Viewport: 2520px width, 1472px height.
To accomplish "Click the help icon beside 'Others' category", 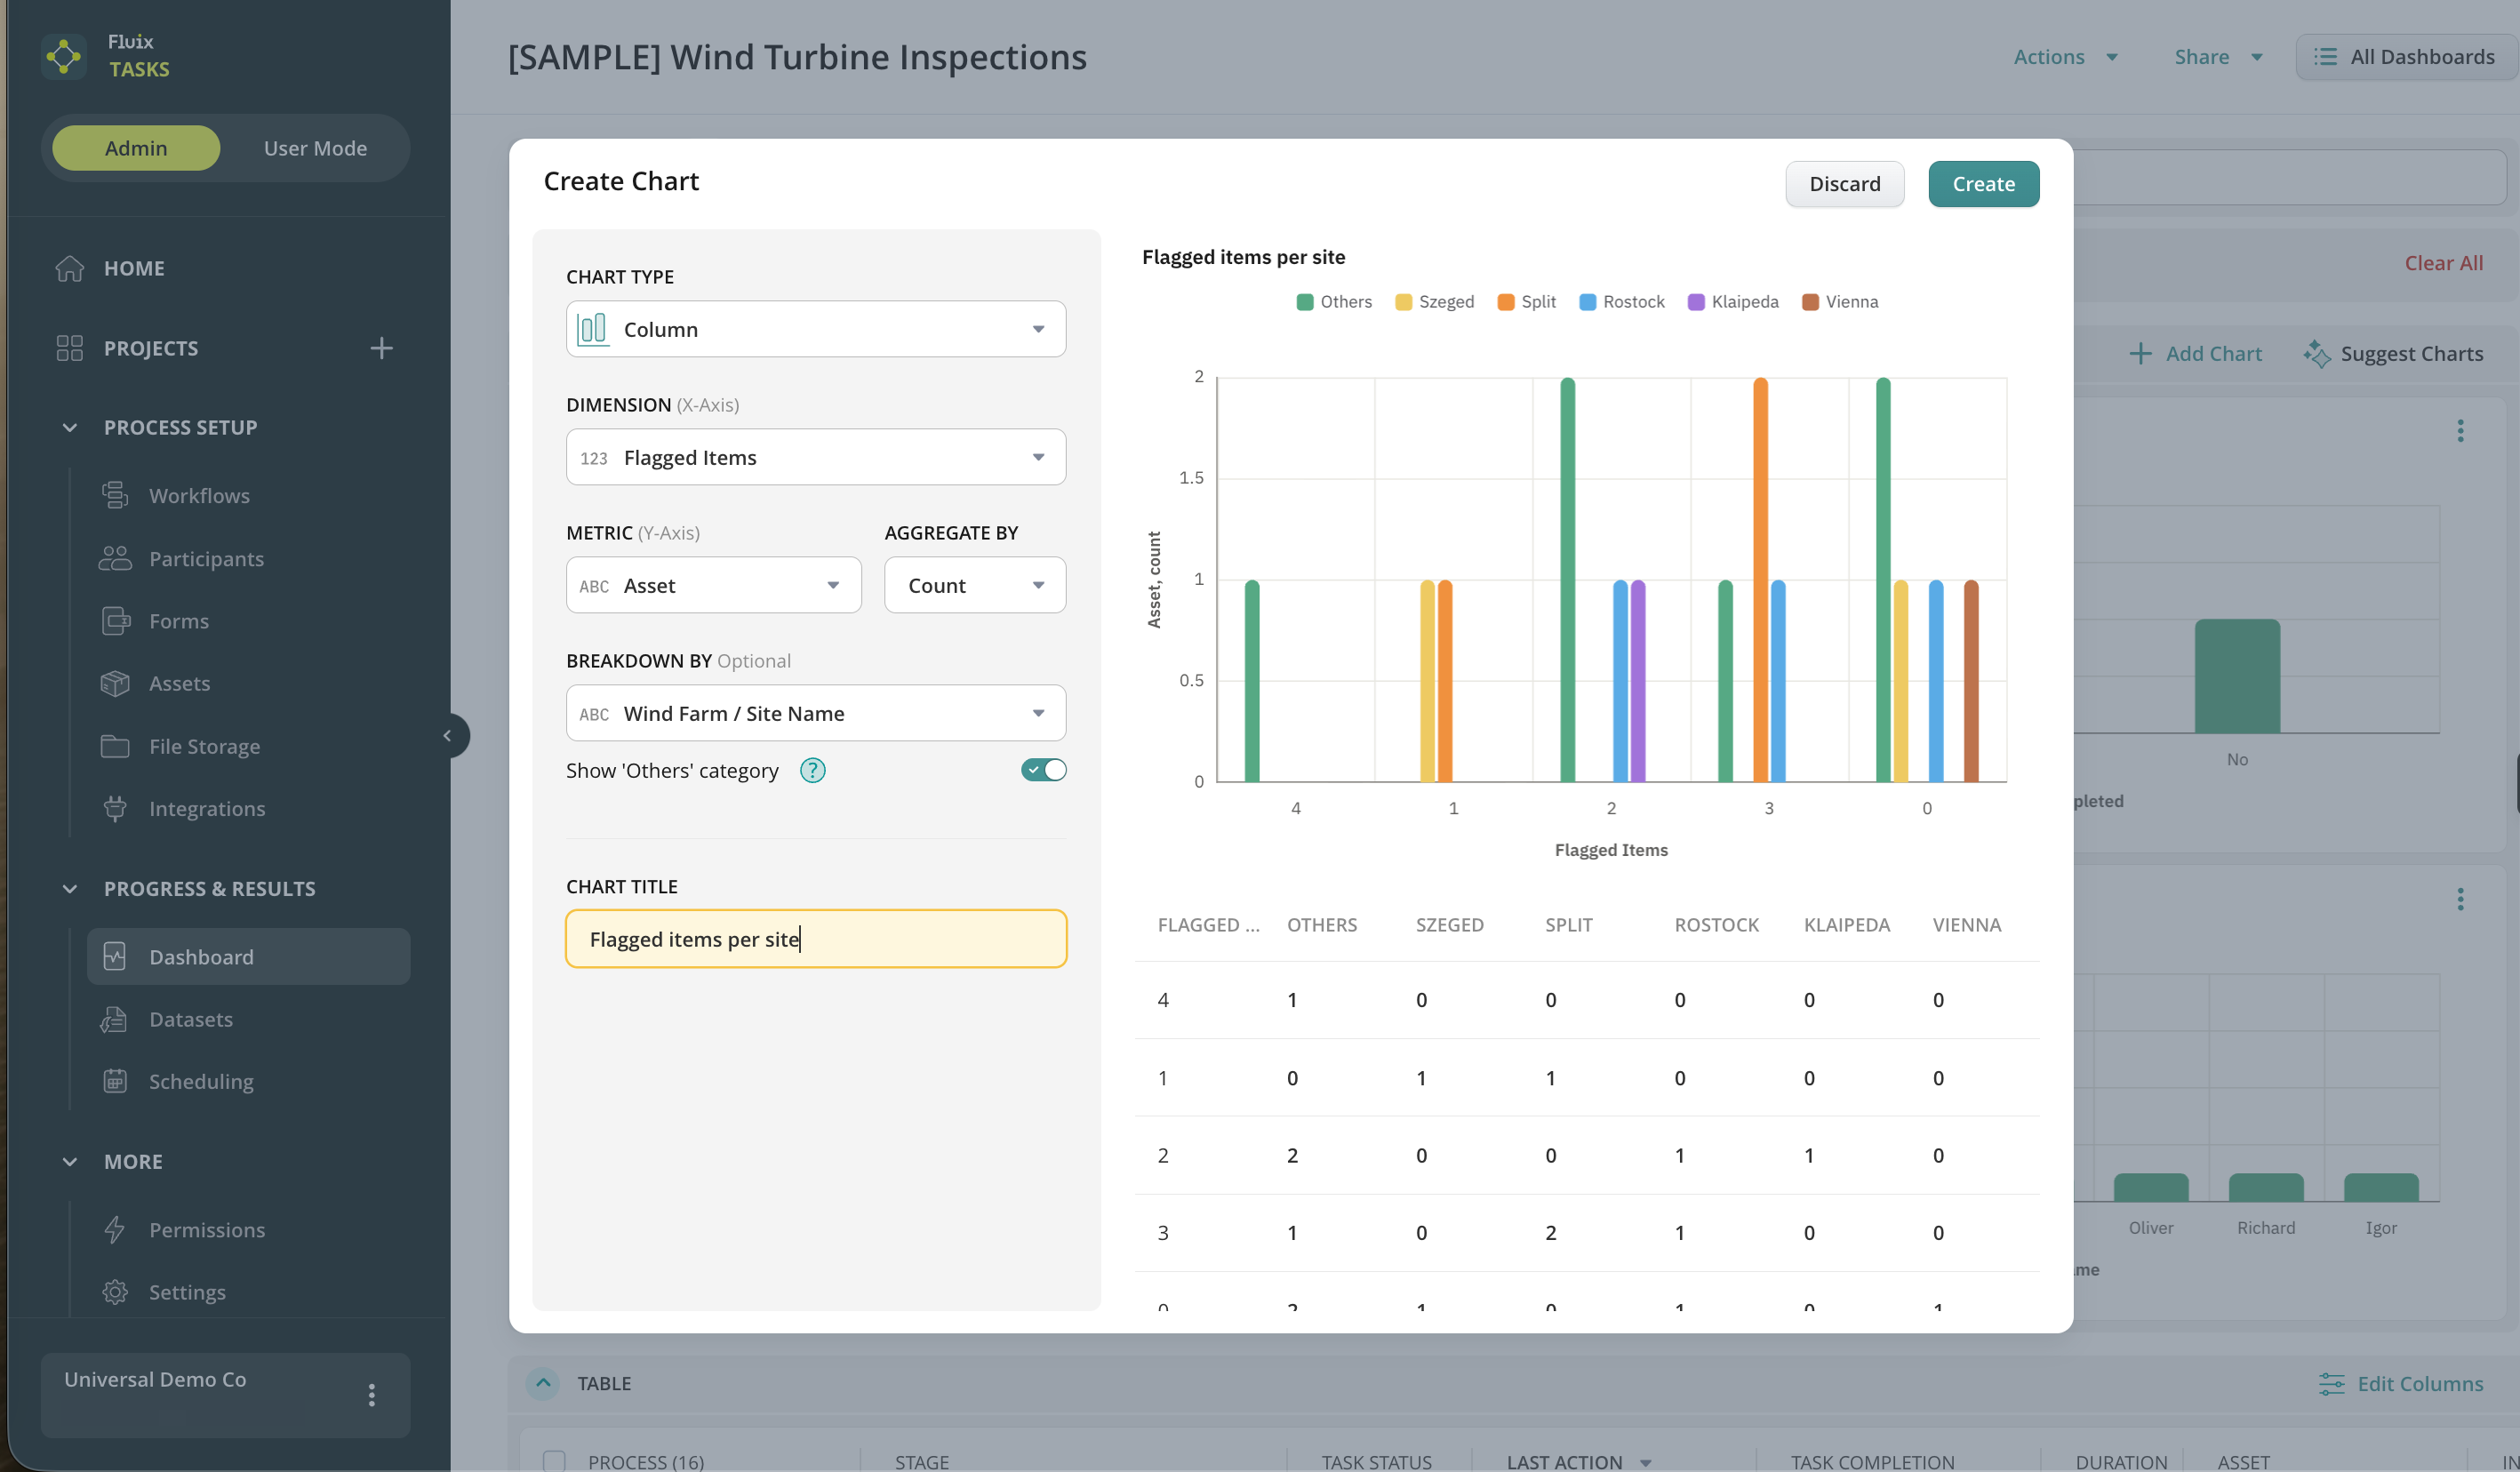I will click(812, 770).
